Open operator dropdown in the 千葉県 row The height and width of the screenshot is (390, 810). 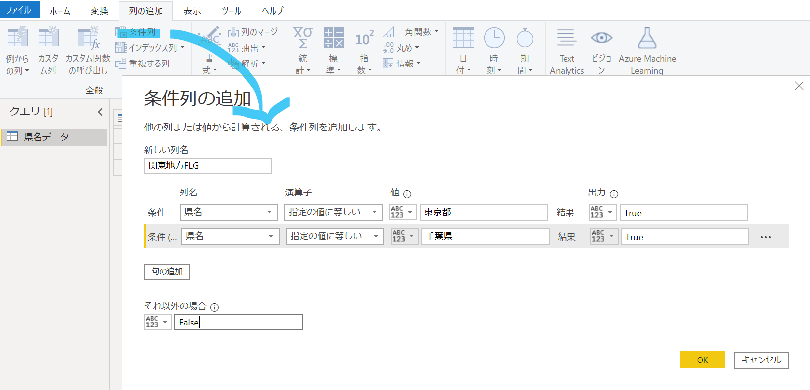335,236
